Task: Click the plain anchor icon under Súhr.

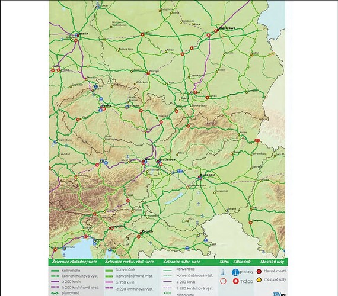Action: (223, 272)
